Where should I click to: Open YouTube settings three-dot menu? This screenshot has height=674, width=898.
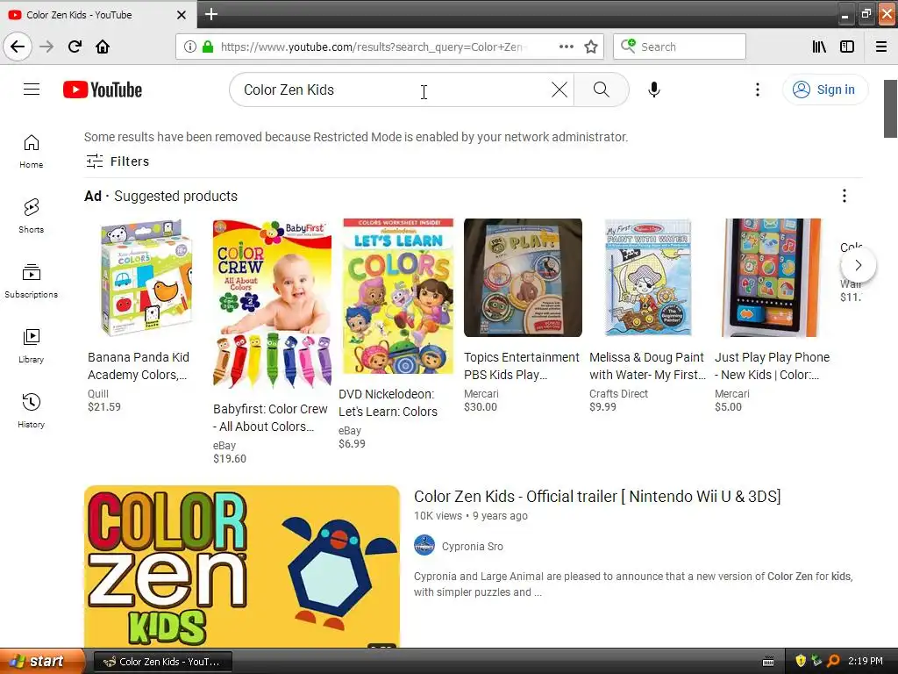pyautogui.click(x=757, y=90)
